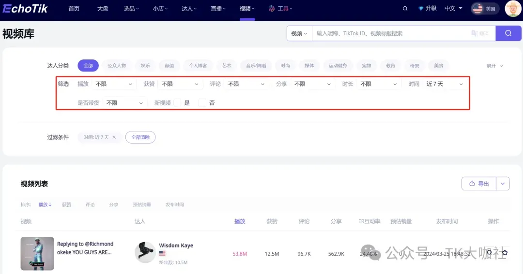Open the search magnifier in top navigation
This screenshot has width=523, height=274.
click(405, 9)
